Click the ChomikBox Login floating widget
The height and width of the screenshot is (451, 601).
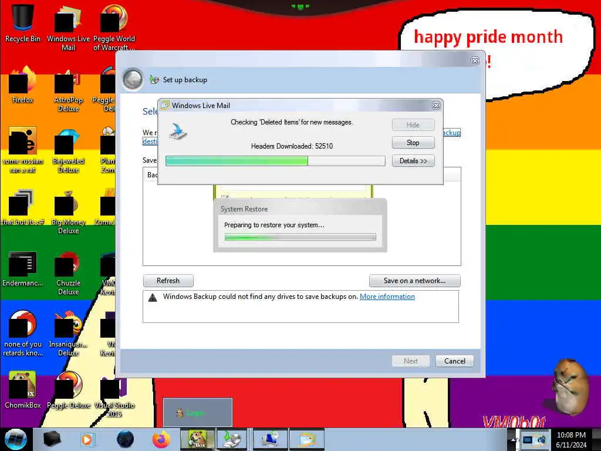click(197, 413)
